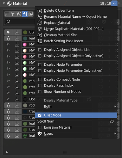The width and height of the screenshot is (122, 158).
Task: Select the Dot material name in list
Action: coord(32,99)
